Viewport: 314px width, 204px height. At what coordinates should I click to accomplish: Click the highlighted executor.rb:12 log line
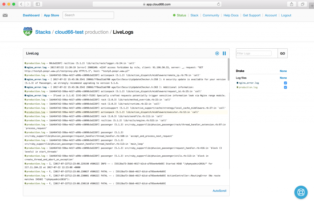(x=126, y=112)
